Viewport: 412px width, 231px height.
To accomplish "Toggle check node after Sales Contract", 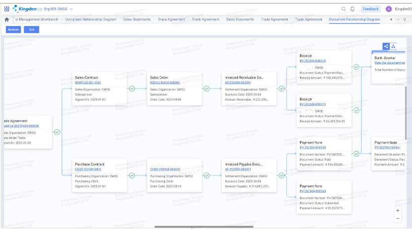I will click(x=132, y=89).
